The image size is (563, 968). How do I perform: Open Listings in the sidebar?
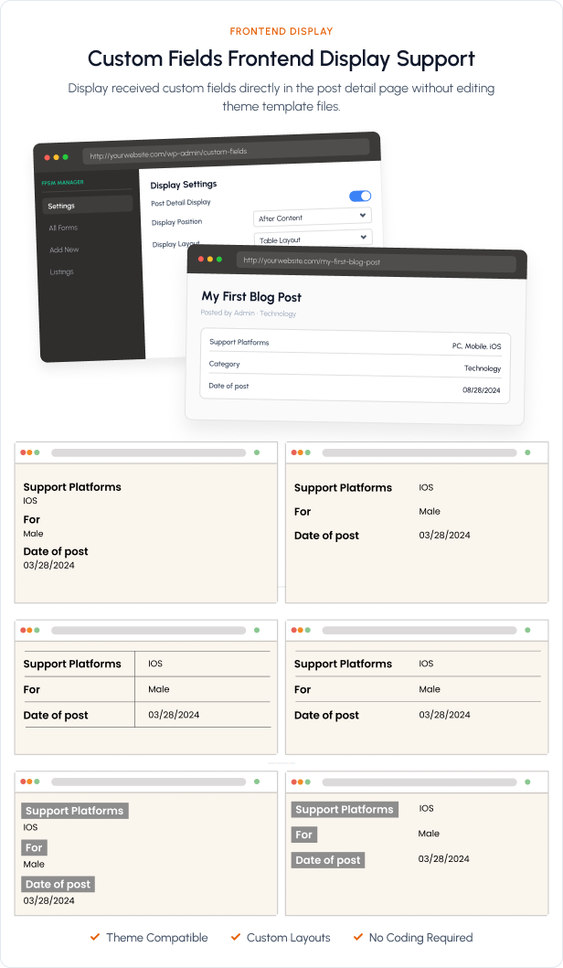pyautogui.click(x=62, y=272)
